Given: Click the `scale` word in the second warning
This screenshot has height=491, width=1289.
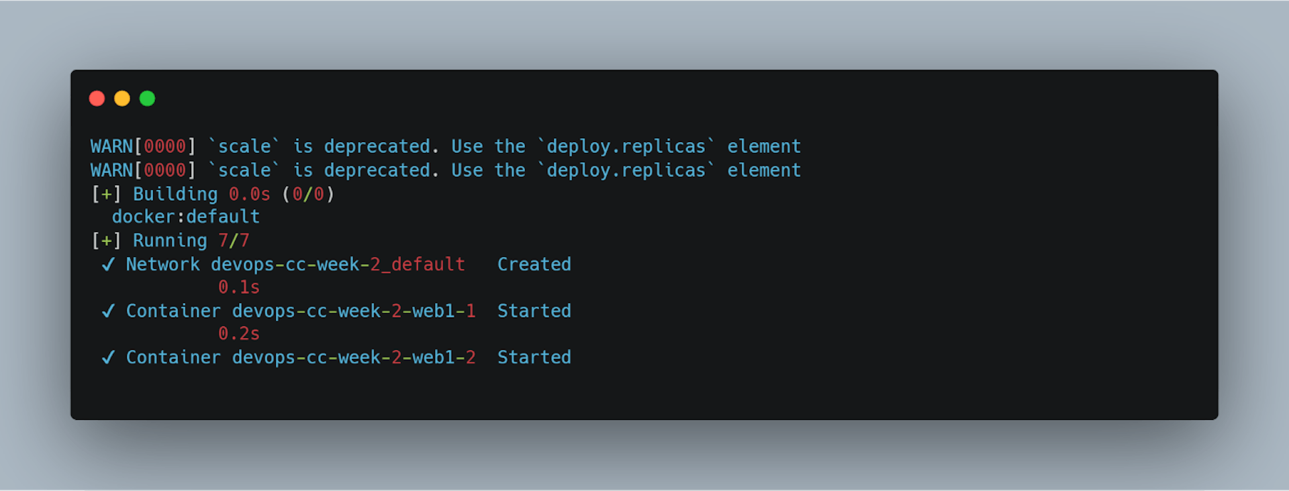Looking at the screenshot, I should coord(244,170).
